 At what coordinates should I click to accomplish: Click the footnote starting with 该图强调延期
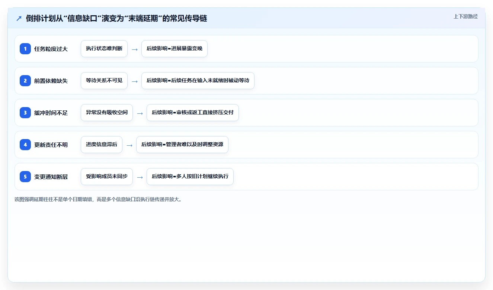point(98,199)
